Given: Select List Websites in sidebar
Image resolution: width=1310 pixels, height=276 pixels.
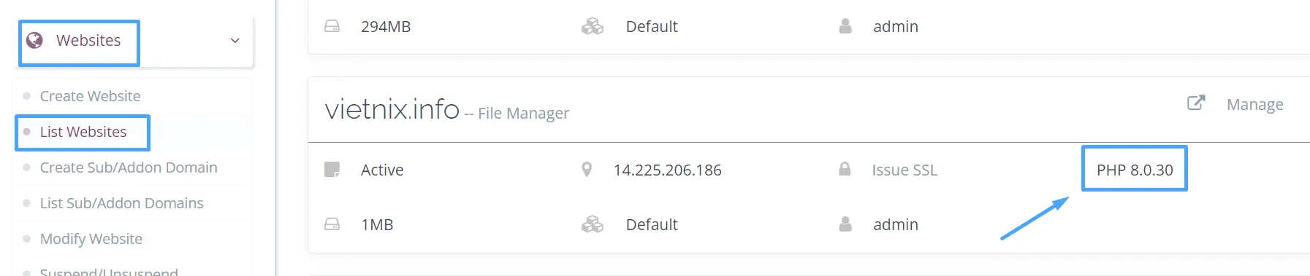Looking at the screenshot, I should tap(83, 132).
